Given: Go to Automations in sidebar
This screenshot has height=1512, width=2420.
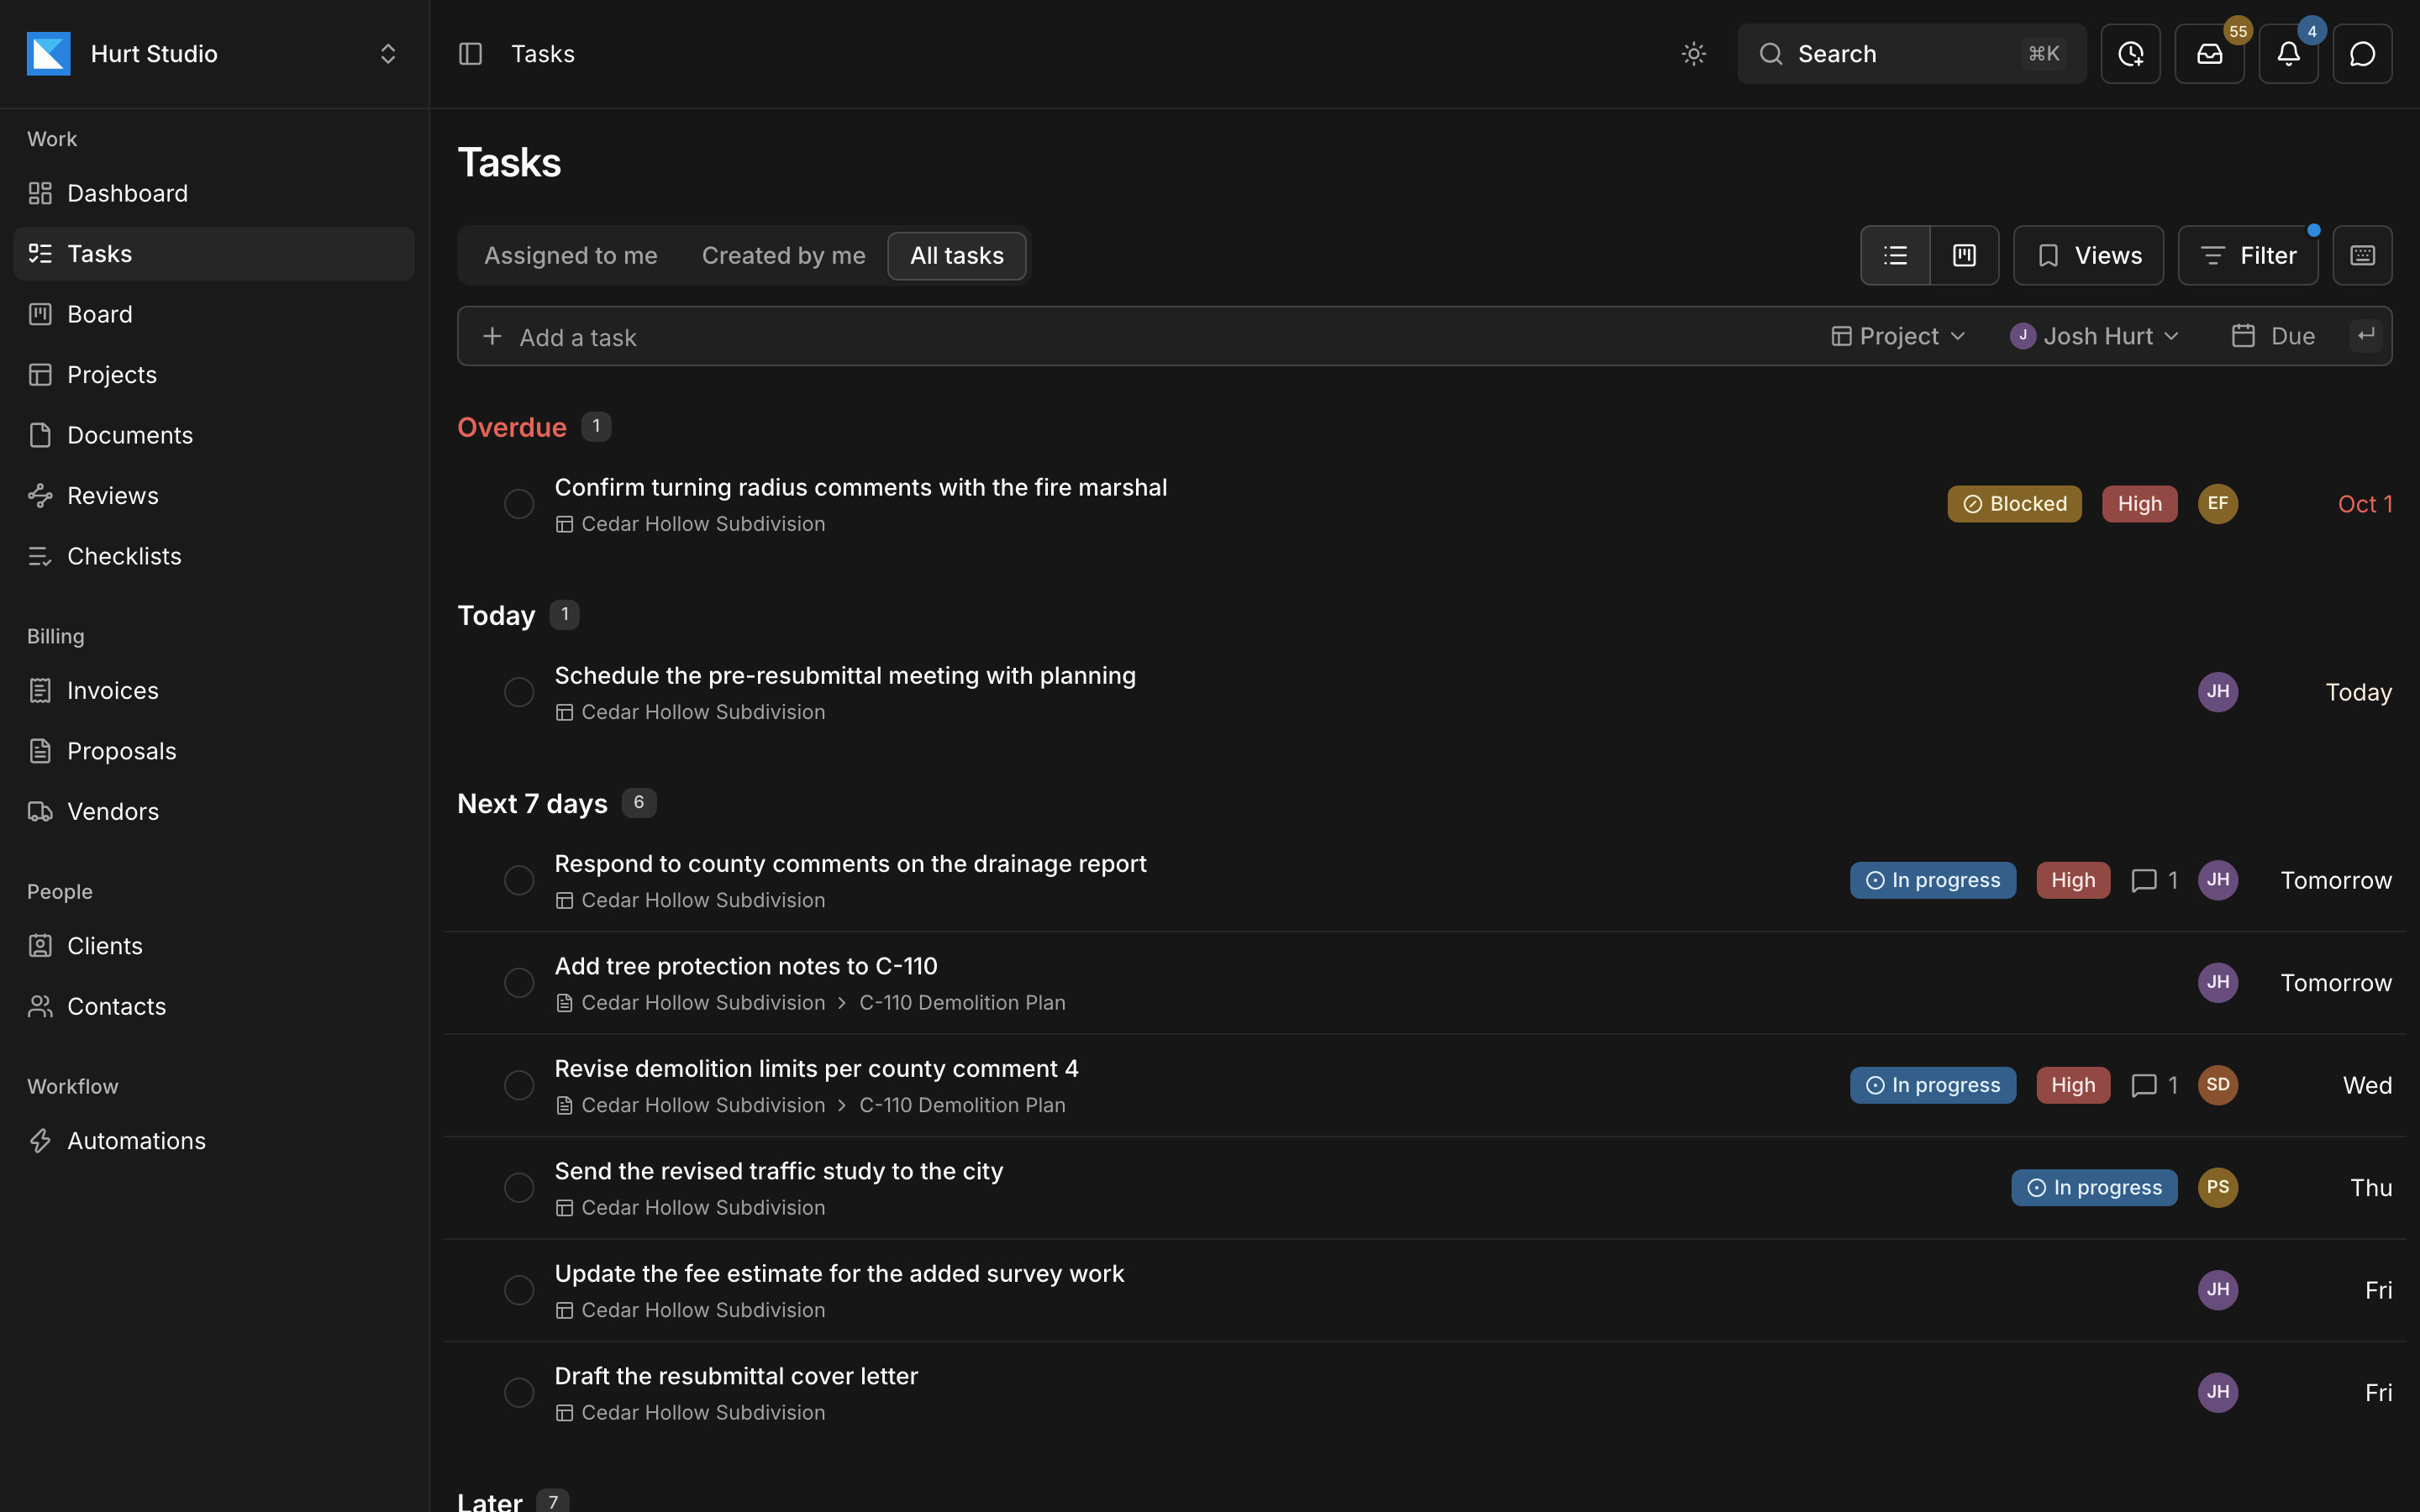Looking at the screenshot, I should tap(213, 1141).
